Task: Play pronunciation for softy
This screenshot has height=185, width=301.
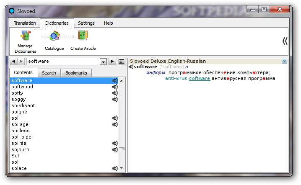Action: point(114,93)
